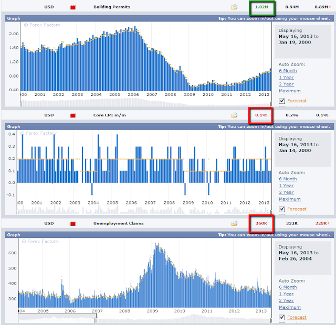Image resolution: width=336 pixels, height=325 pixels.
Task: Click the Core CPI forecast value 0.2%
Action: click(x=292, y=115)
